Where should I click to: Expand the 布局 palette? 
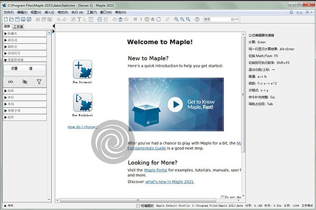[25, 104]
